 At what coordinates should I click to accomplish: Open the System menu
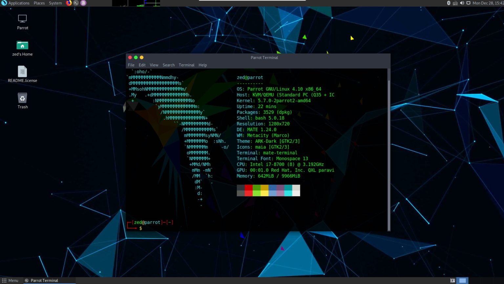click(x=55, y=3)
